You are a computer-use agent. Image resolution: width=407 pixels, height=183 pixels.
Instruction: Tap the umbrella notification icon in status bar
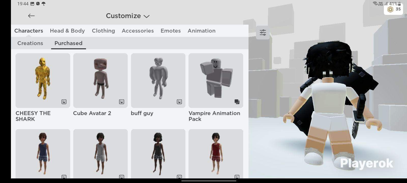(x=43, y=4)
